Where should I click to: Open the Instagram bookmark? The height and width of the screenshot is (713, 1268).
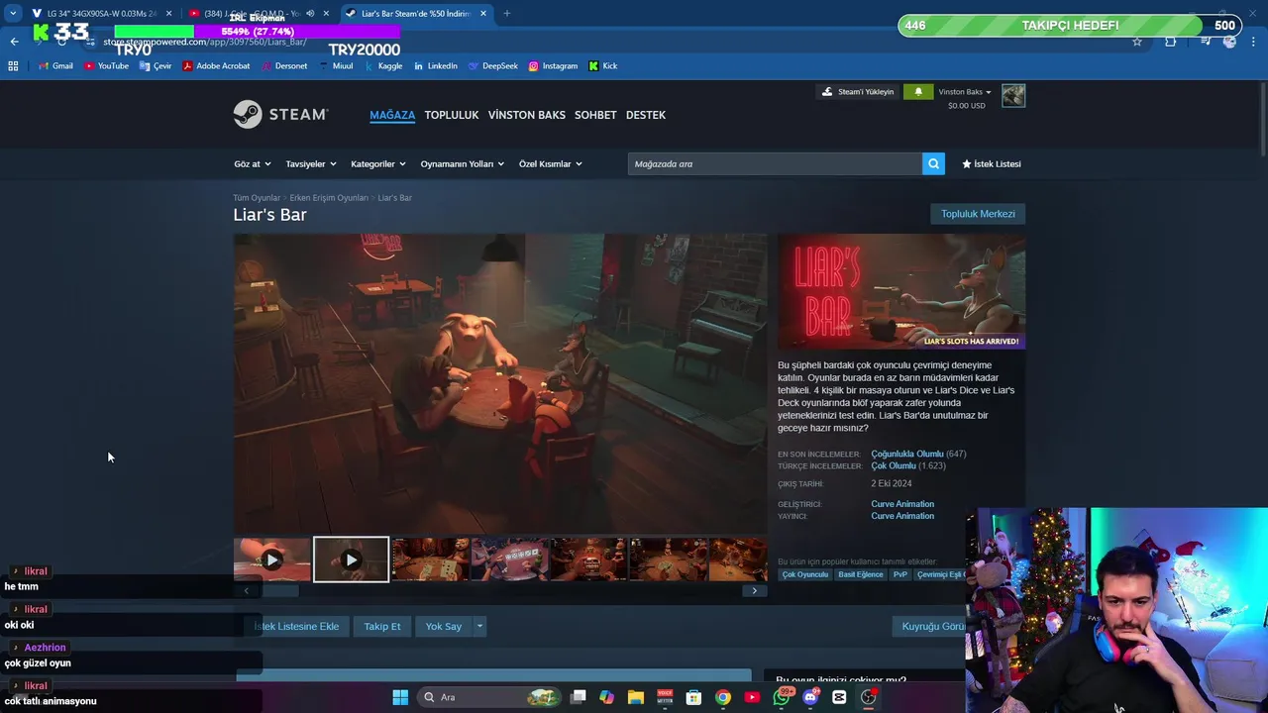click(x=553, y=66)
